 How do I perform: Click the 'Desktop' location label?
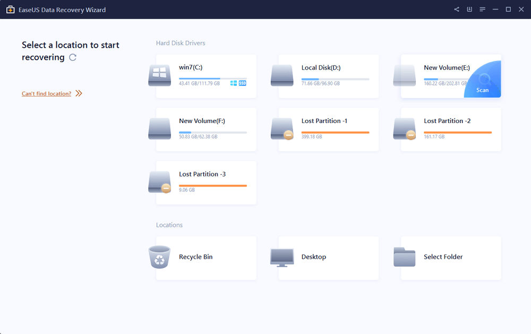point(314,257)
